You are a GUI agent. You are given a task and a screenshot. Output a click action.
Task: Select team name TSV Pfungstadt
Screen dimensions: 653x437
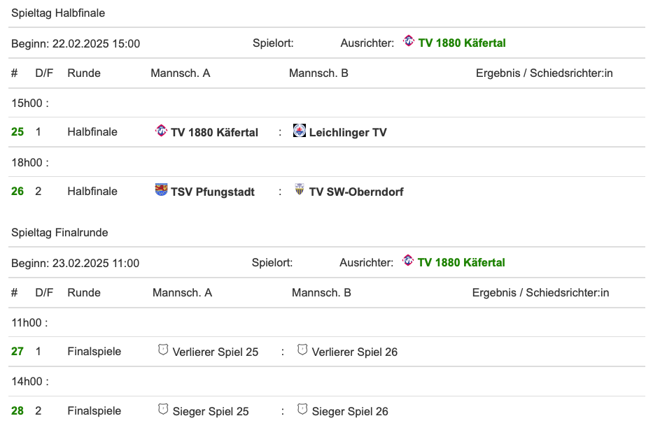[x=213, y=192]
